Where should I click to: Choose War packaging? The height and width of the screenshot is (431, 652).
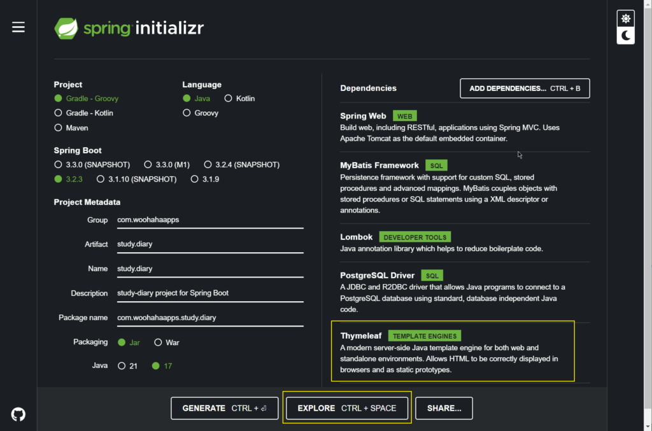coord(167,343)
